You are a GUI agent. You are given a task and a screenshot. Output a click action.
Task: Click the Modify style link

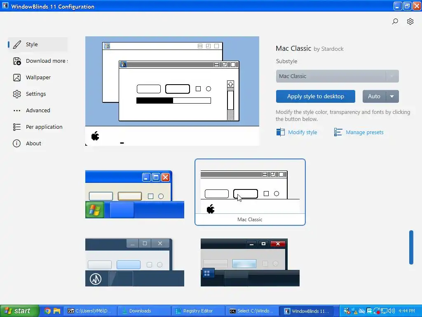point(302,132)
